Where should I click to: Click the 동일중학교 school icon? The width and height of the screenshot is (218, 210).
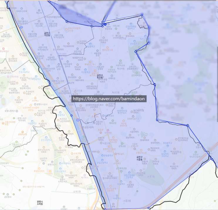click(168, 146)
